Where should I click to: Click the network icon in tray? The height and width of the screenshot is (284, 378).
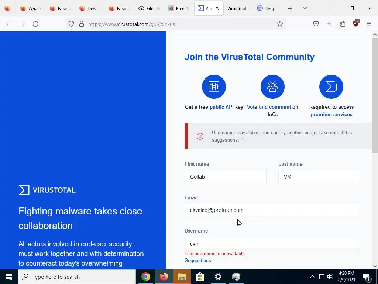(x=322, y=277)
